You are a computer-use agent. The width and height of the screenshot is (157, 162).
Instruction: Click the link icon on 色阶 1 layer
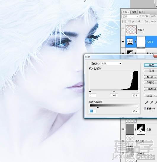tap(135, 42)
